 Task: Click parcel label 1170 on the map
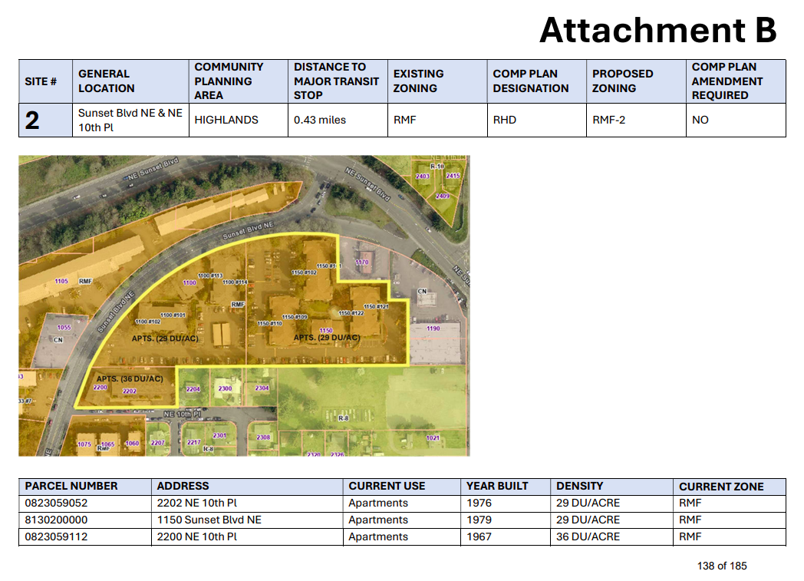(x=362, y=262)
